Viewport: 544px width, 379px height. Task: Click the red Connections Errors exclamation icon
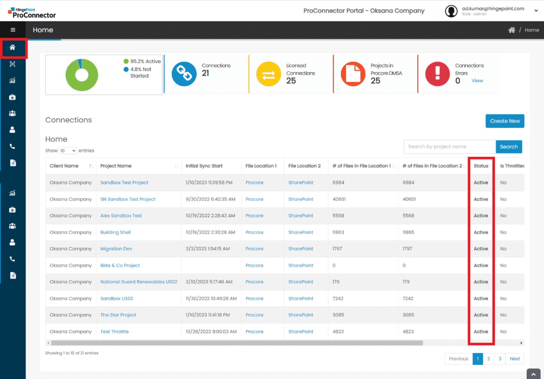(x=437, y=74)
